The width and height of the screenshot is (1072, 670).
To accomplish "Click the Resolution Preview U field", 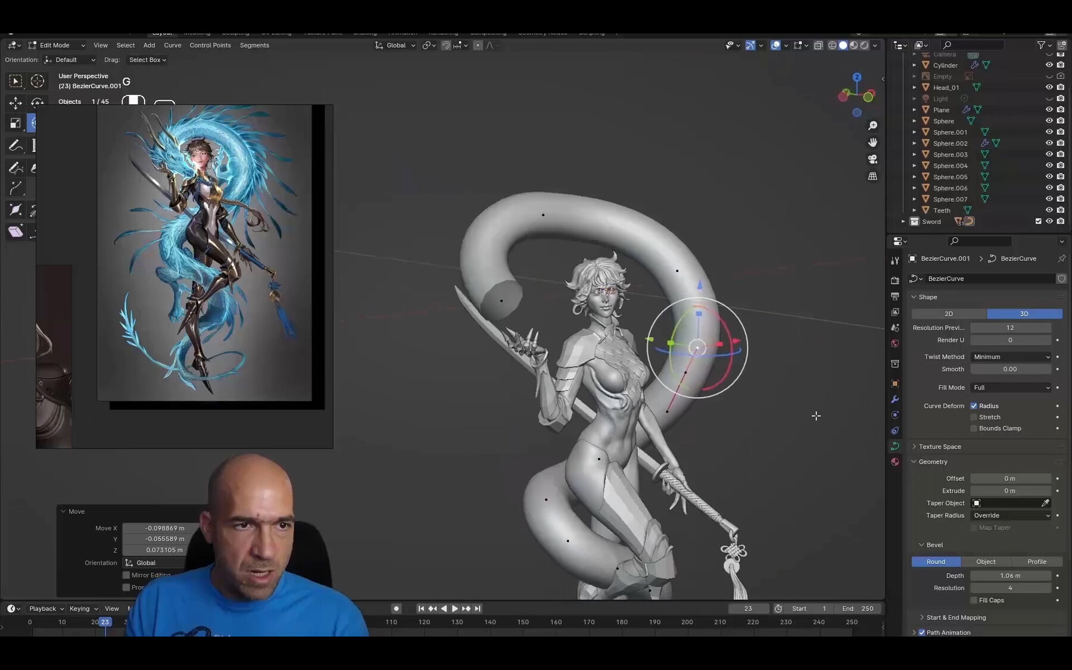I will click(1011, 328).
